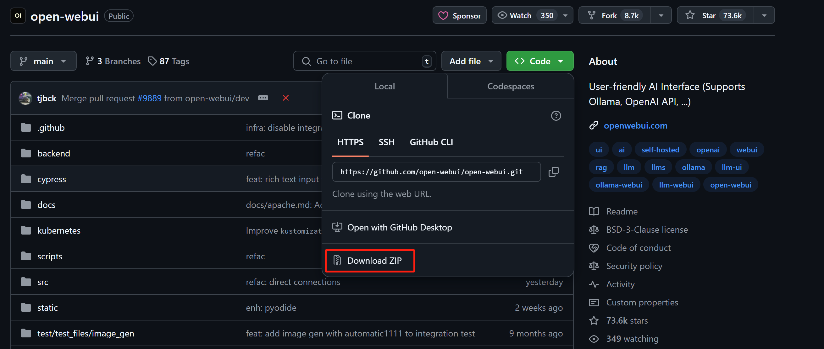Click the failed status red X icon

tap(286, 98)
